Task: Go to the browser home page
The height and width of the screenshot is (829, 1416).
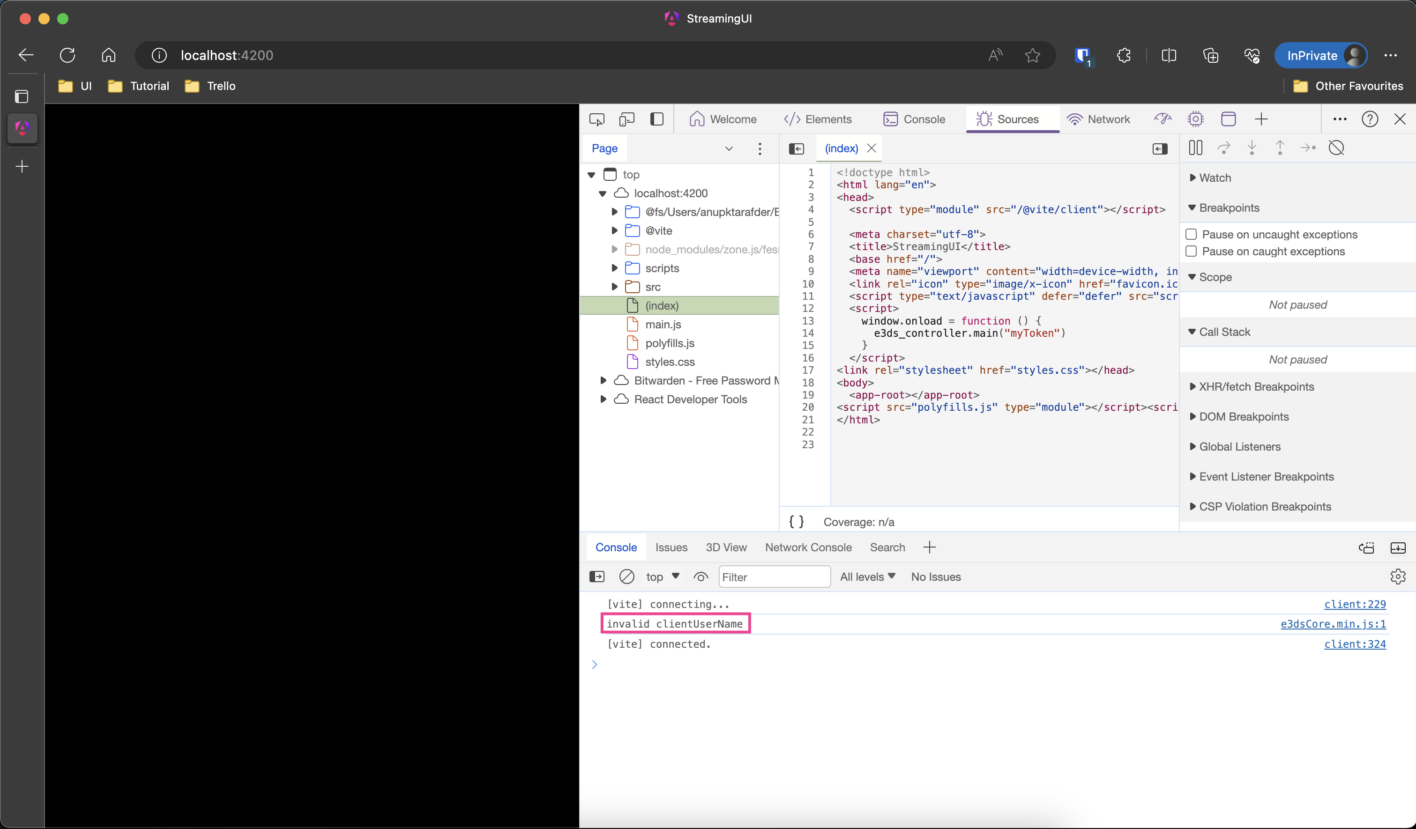Action: [108, 55]
